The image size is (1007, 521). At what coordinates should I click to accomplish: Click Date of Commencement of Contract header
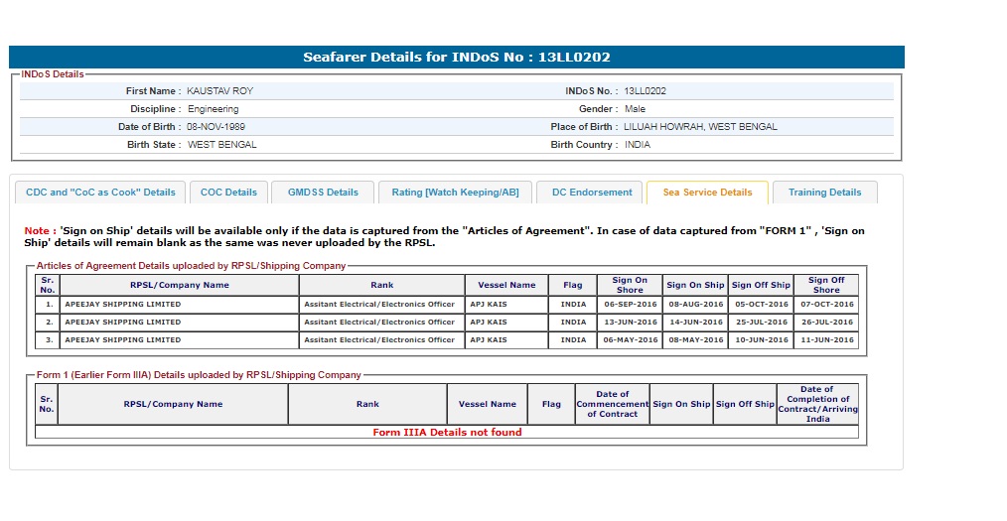pyautogui.click(x=612, y=404)
